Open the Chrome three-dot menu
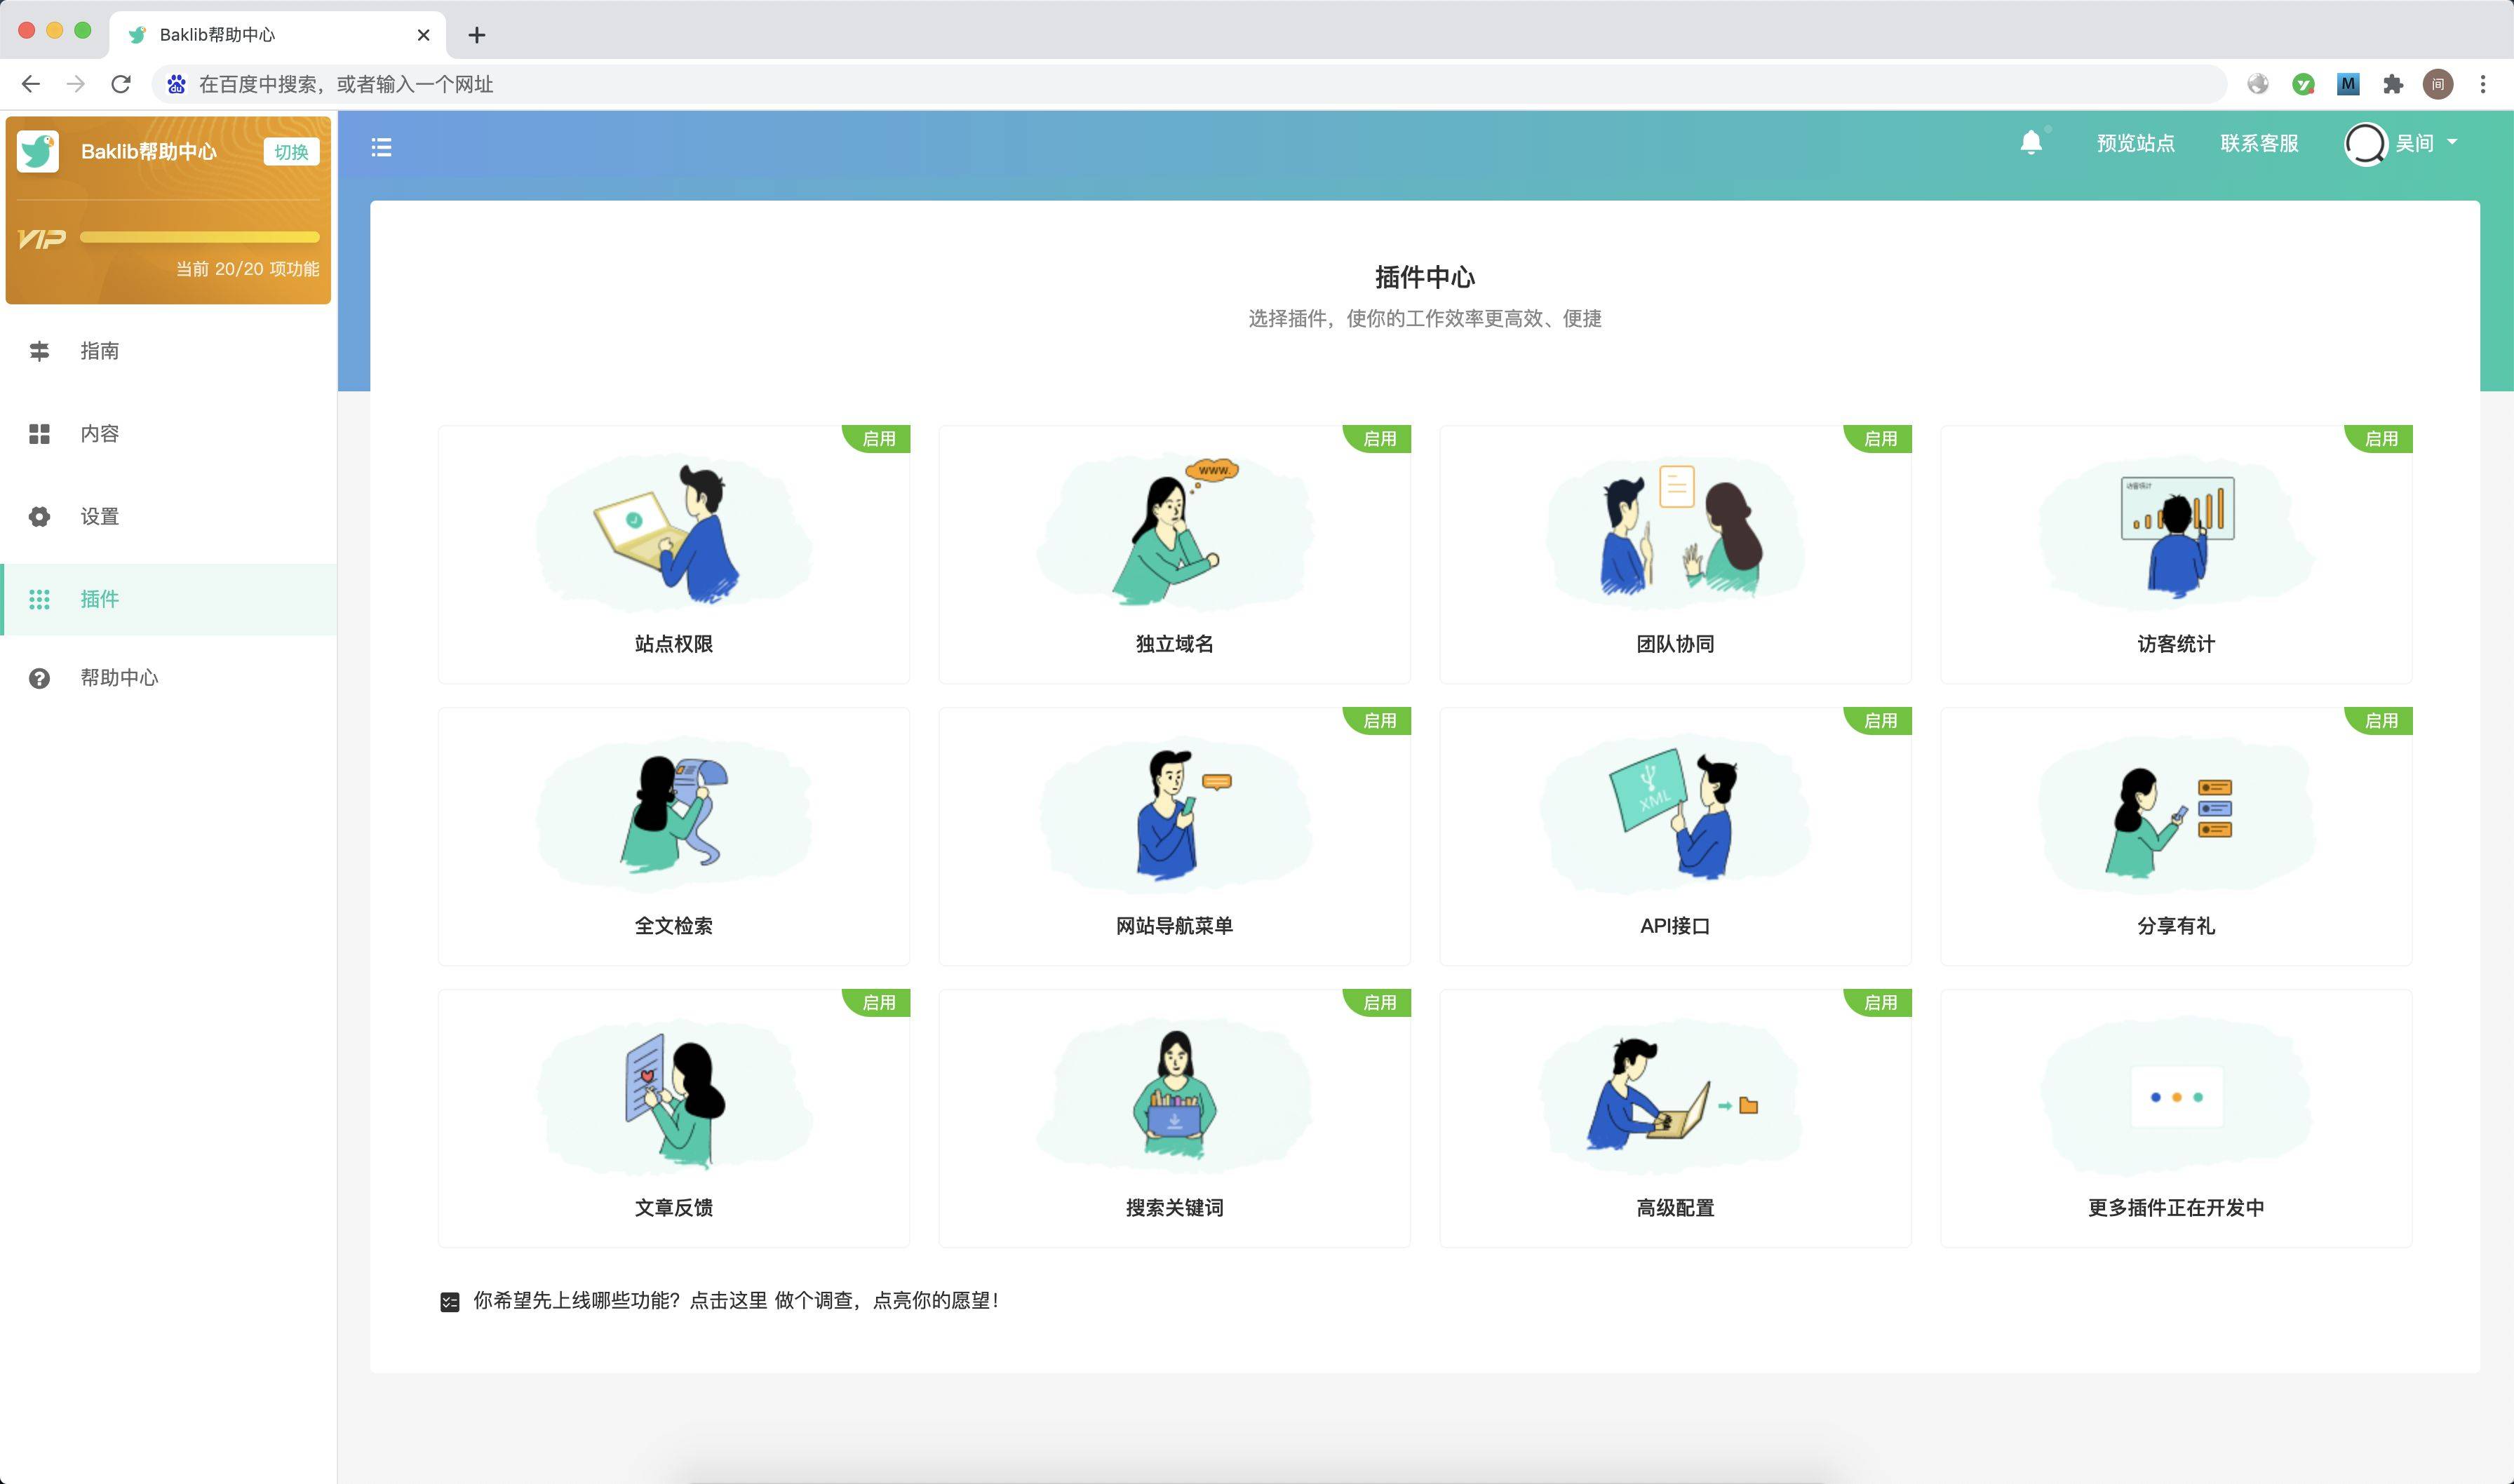The height and width of the screenshot is (1484, 2514). coord(2483,84)
